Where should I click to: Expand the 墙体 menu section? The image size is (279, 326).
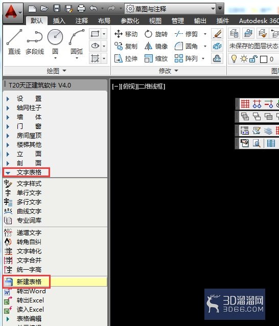pos(8,117)
